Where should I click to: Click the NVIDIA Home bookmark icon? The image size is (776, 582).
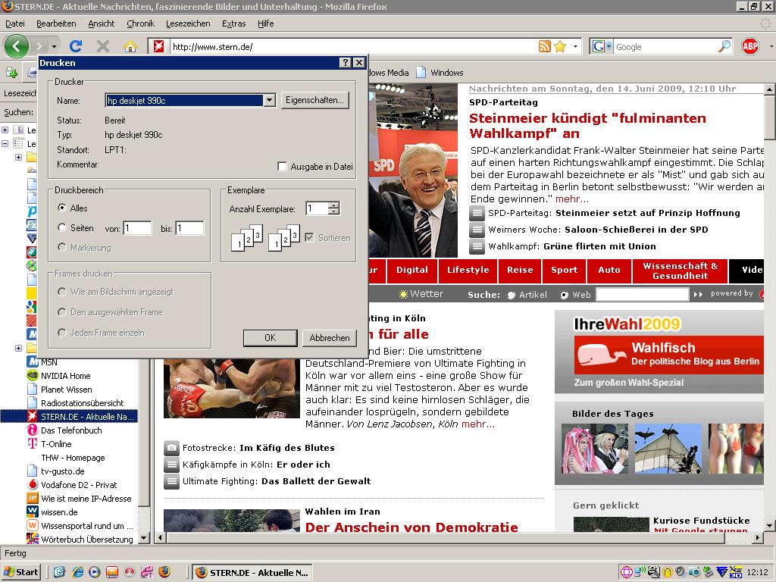click(x=32, y=376)
